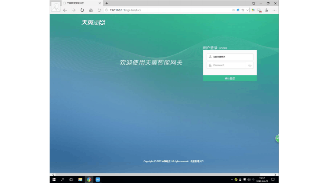
Task: Click the blue app icon on taskbar
Action: tap(98, 179)
